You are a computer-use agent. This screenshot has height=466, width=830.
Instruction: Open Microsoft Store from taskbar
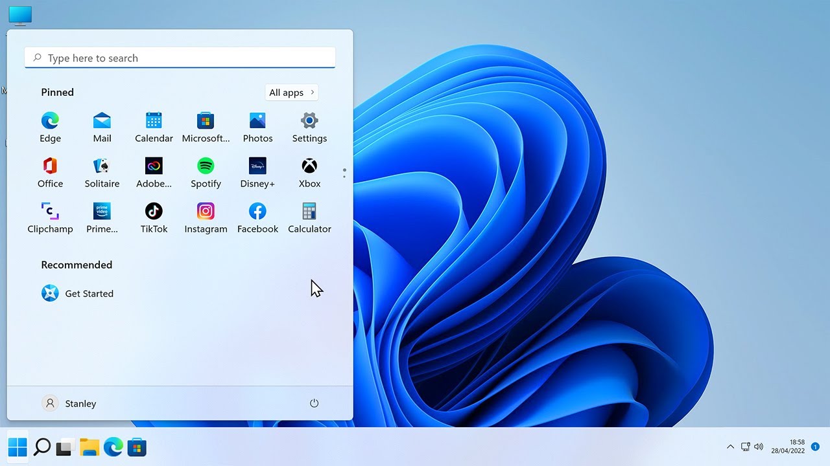(x=137, y=447)
